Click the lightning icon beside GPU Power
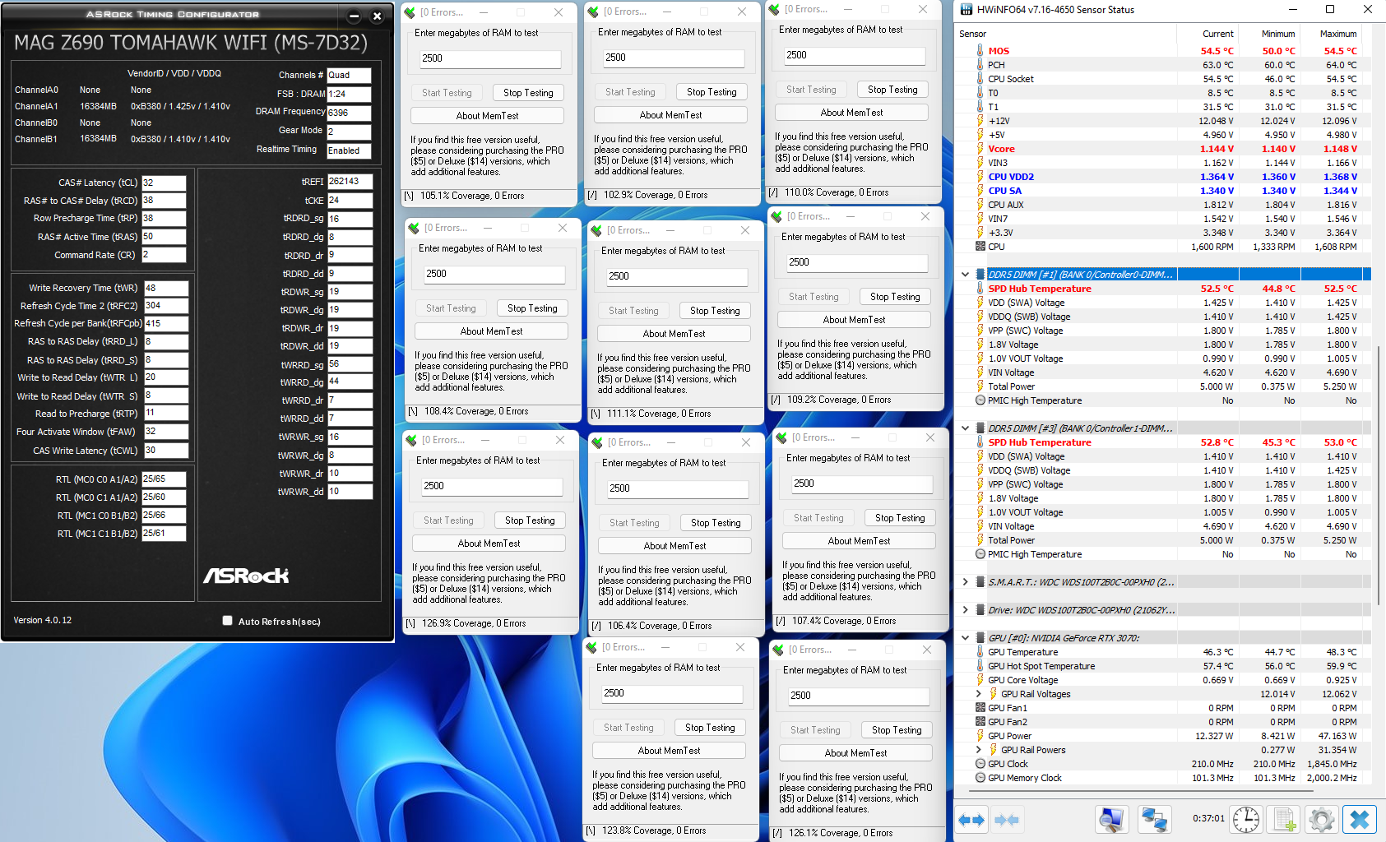This screenshot has width=1386, height=842. click(x=980, y=736)
